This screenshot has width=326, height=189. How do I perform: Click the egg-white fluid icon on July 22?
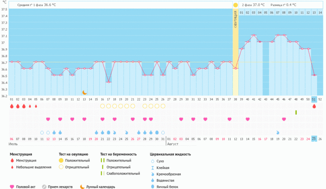point(108,132)
